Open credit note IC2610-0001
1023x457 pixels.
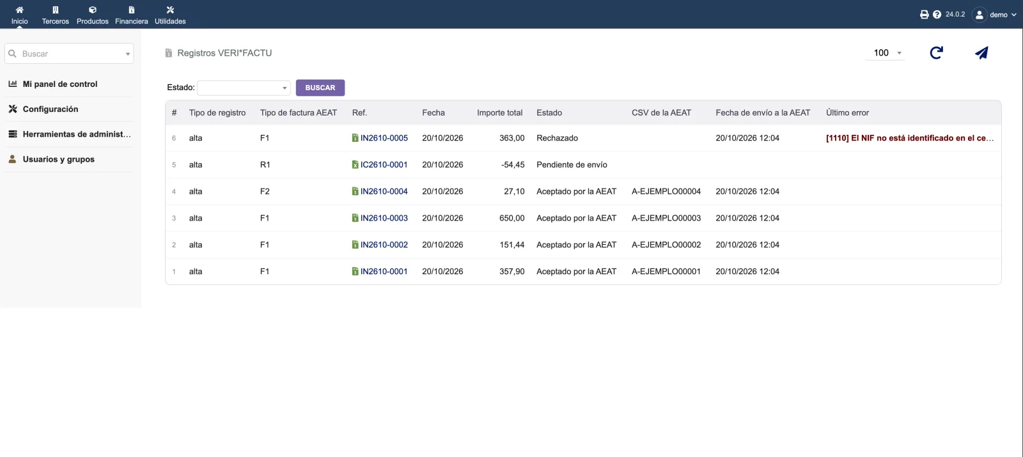point(384,165)
